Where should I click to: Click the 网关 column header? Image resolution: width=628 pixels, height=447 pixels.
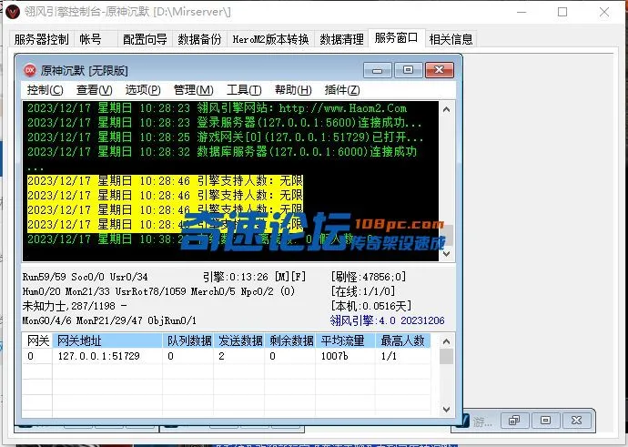[37, 340]
